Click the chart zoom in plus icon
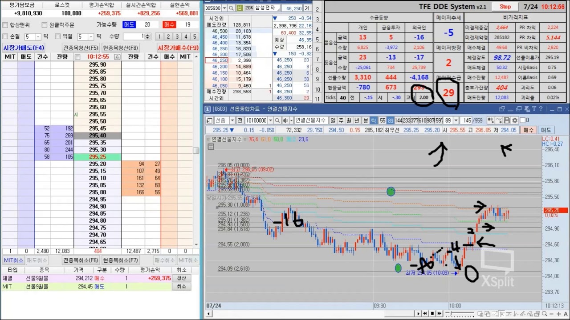This screenshot has width=570, height=320. point(559,314)
